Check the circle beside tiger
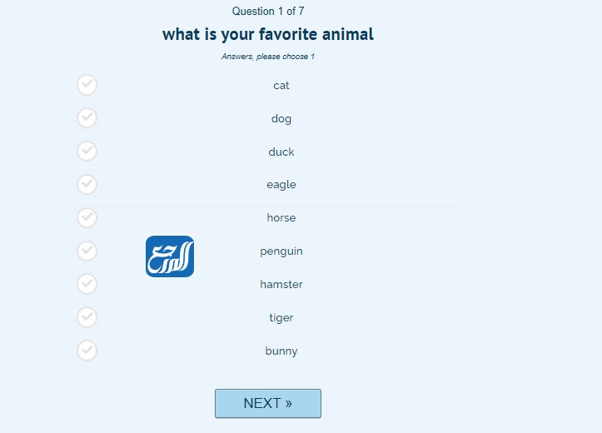 pyautogui.click(x=87, y=317)
